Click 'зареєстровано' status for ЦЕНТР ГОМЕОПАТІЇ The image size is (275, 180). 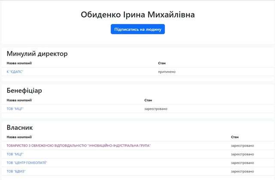click(242, 163)
